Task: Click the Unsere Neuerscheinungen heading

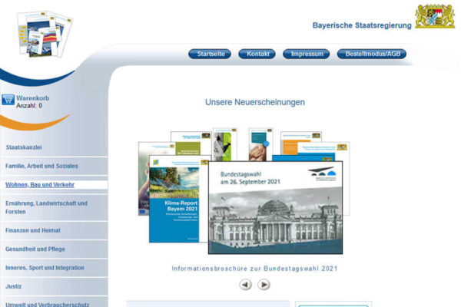Action: click(255, 102)
